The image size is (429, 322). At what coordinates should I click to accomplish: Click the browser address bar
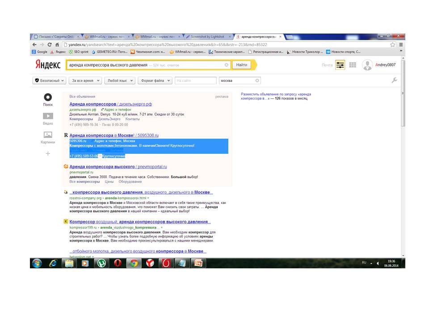tap(226, 45)
